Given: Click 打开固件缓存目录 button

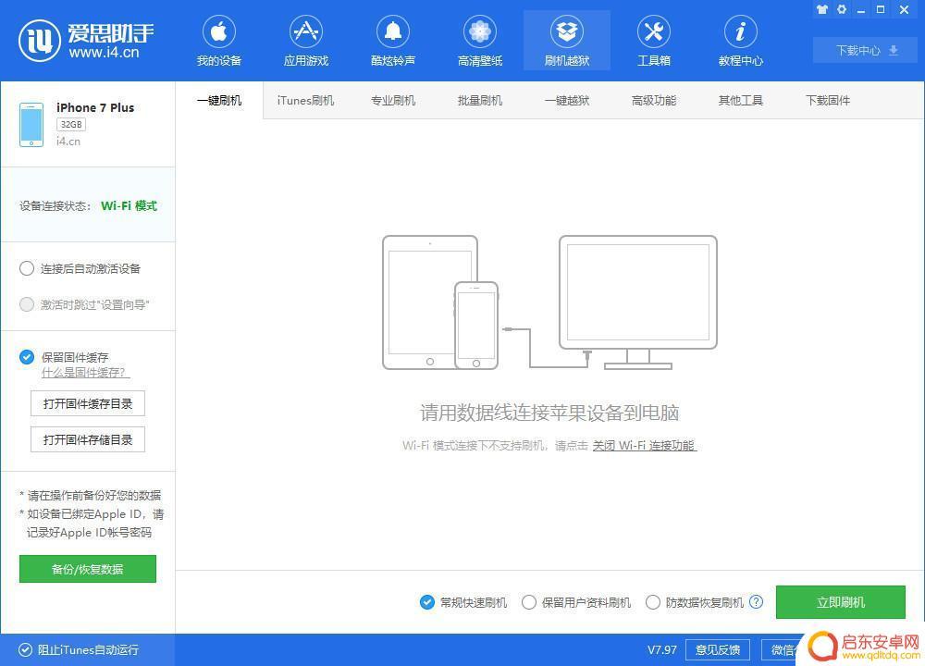Looking at the screenshot, I should 87,403.
